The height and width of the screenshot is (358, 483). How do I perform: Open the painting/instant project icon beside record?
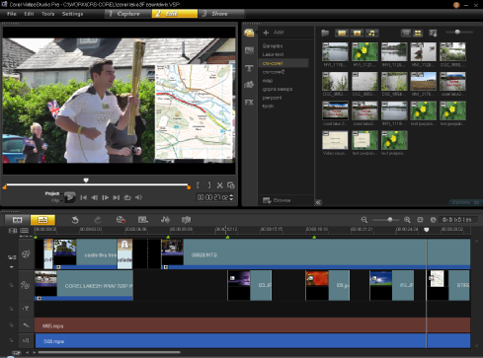143,220
